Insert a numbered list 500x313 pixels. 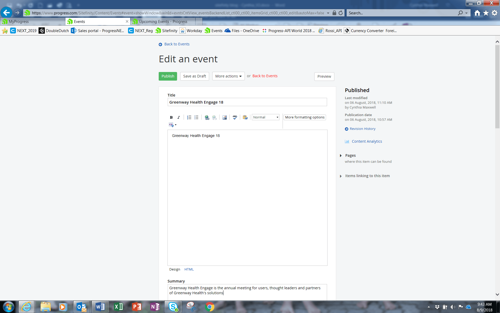[189, 117]
